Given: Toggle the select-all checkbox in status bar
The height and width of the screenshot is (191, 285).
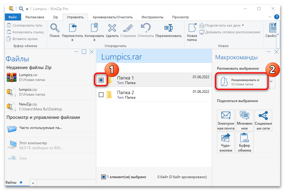Looking at the screenshot, I should [104, 177].
